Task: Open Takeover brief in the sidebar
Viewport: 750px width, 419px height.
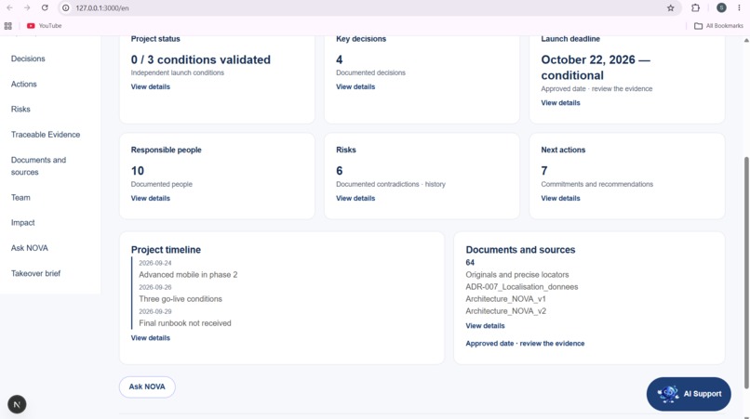Action: [36, 273]
